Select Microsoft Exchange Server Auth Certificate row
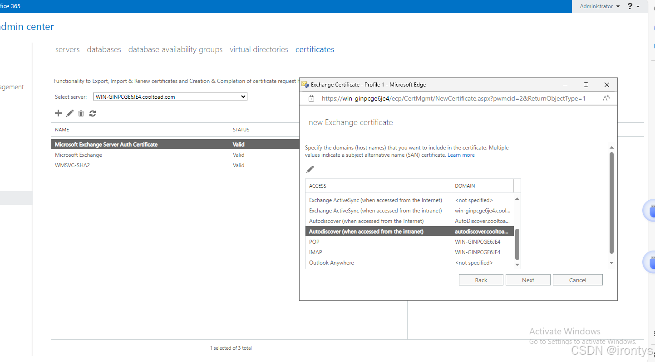 point(175,145)
